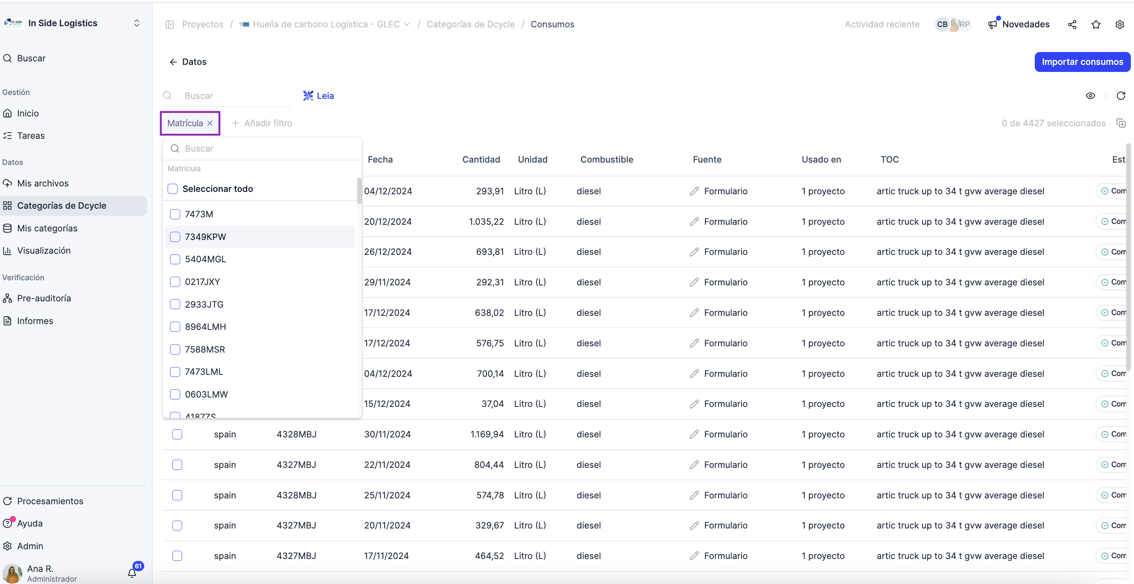
Task: Check Seleccionar todo checkbox
Action: point(173,188)
